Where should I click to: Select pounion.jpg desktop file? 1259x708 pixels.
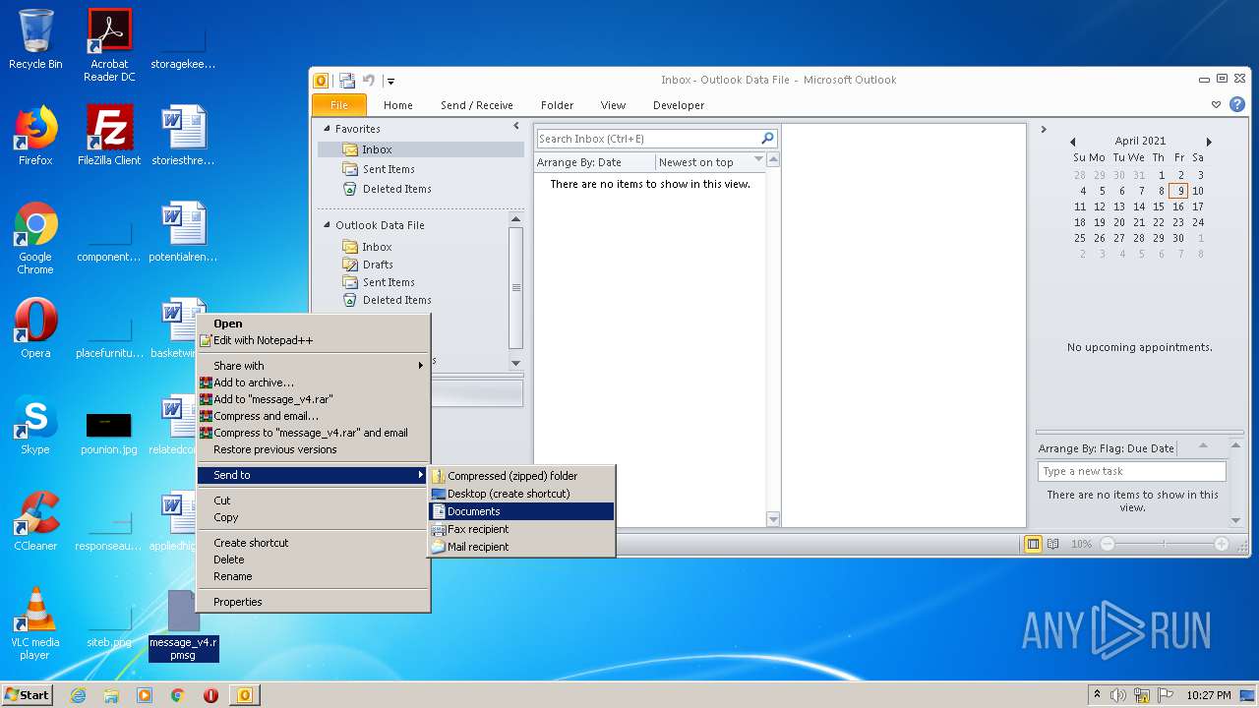(109, 433)
